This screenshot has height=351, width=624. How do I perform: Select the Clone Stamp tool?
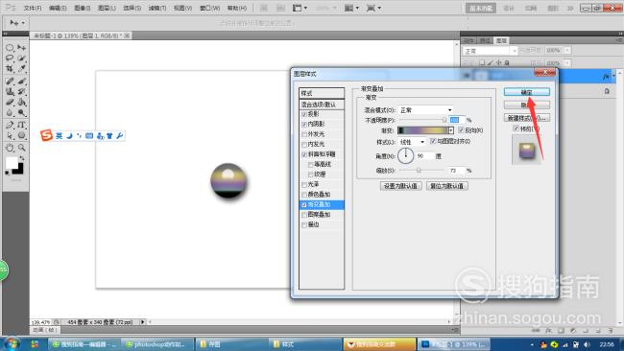pyautogui.click(x=10, y=92)
